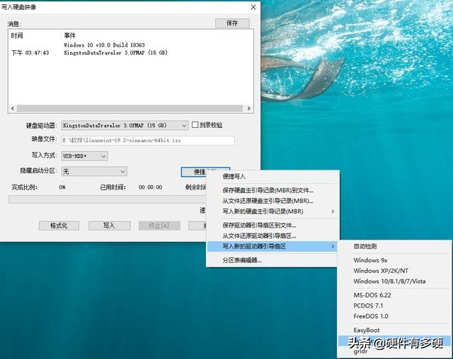The width and height of the screenshot is (453, 359).
Task: Click the message list left scroll arrow
Action: (13, 108)
